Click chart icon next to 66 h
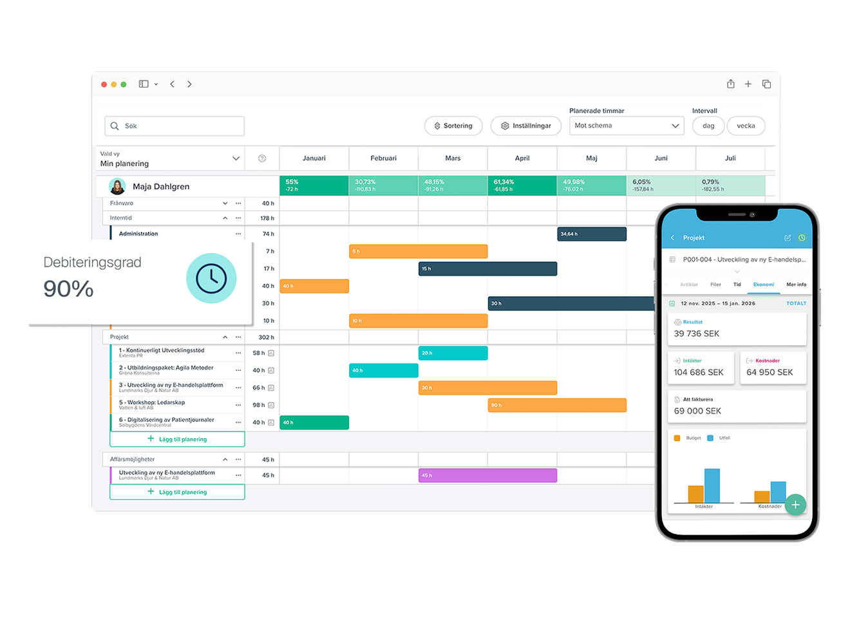The image size is (859, 644). (x=271, y=388)
